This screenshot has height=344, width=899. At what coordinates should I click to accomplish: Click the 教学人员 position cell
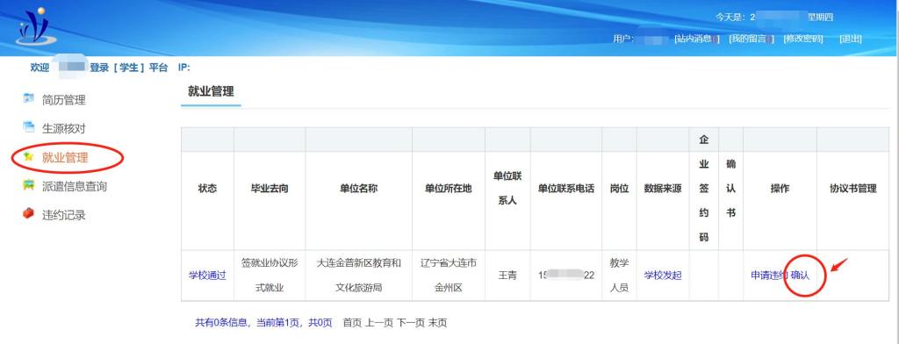click(619, 276)
